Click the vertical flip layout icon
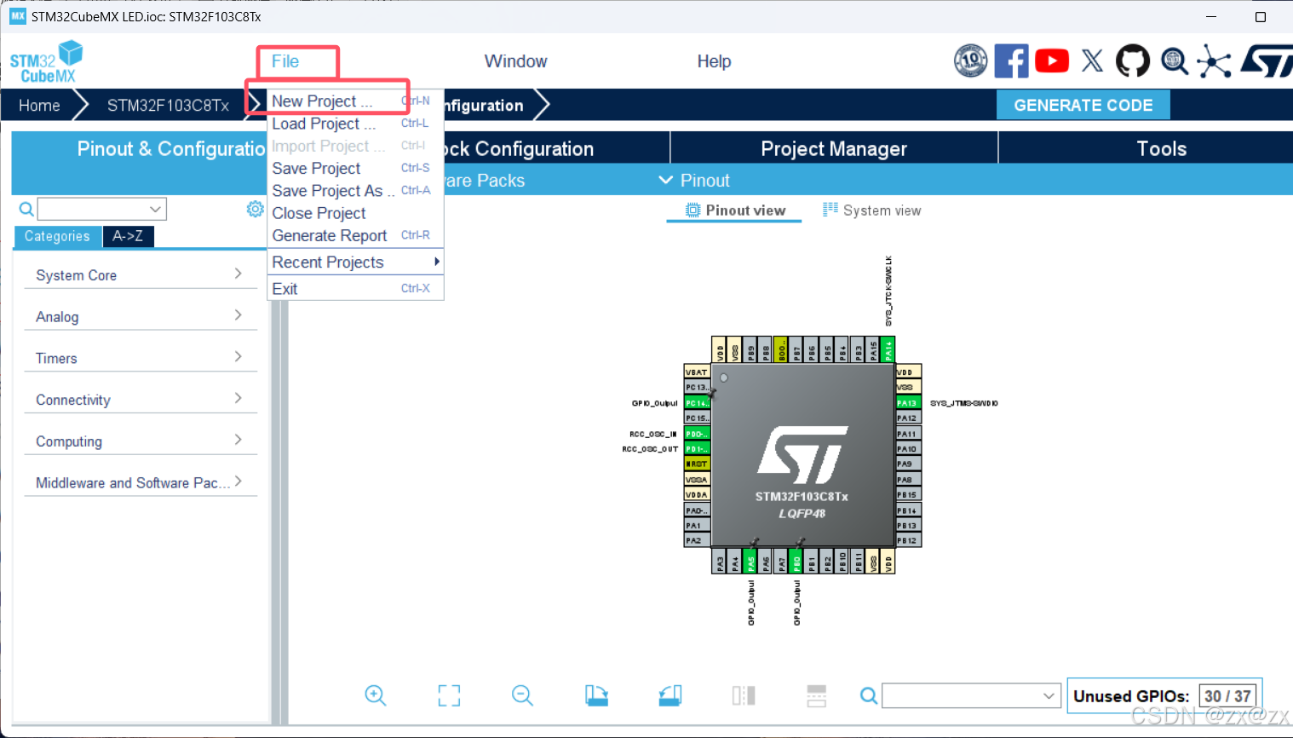The width and height of the screenshot is (1293, 738). pos(744,695)
